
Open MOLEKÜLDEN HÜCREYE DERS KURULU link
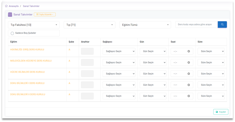click(31, 61)
